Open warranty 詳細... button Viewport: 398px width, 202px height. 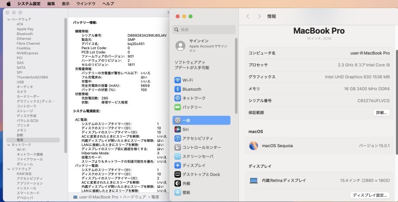tap(382, 113)
